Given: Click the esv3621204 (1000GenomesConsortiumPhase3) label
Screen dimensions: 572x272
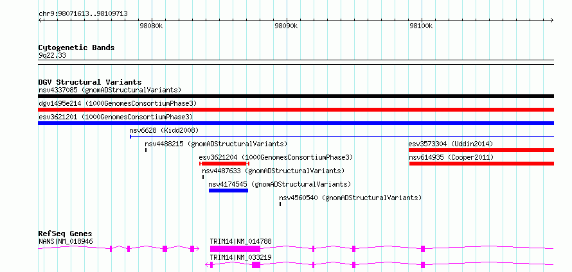Looking at the screenshot, I should click(276, 157).
